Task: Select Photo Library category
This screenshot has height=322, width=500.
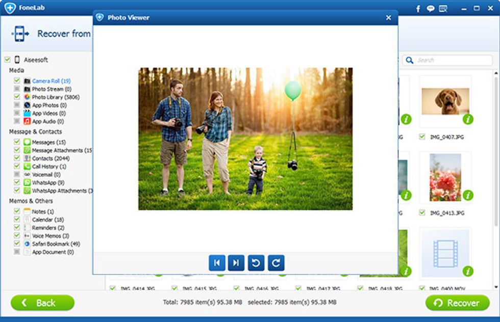Action: tap(55, 97)
